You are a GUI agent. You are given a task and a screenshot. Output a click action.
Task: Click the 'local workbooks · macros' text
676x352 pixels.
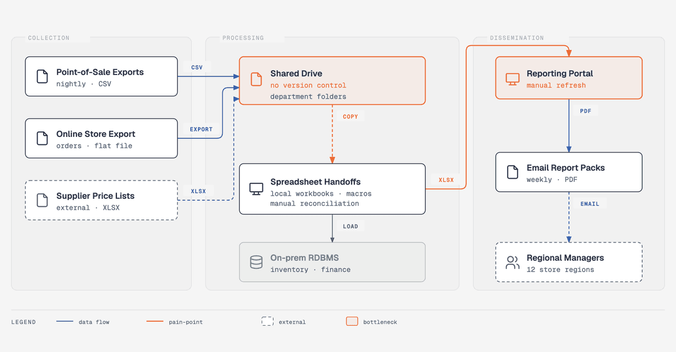[x=320, y=193]
